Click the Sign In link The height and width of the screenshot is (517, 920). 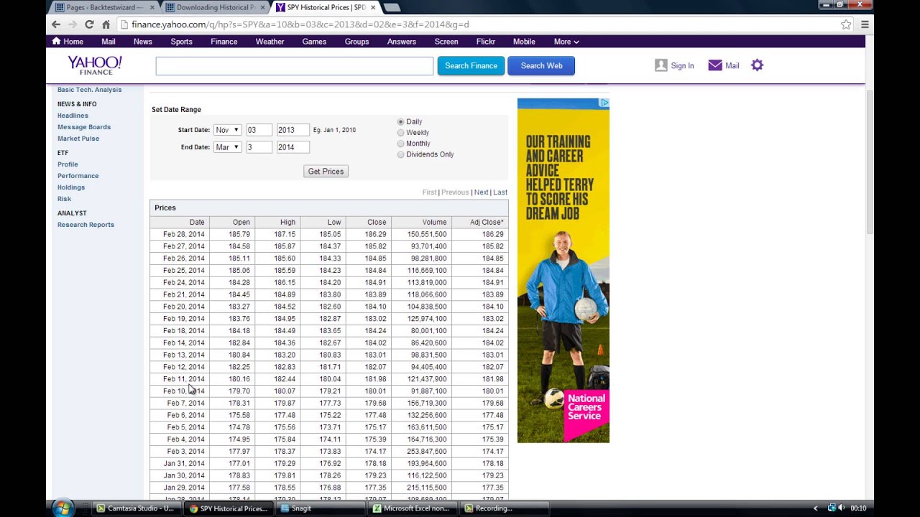coord(682,66)
